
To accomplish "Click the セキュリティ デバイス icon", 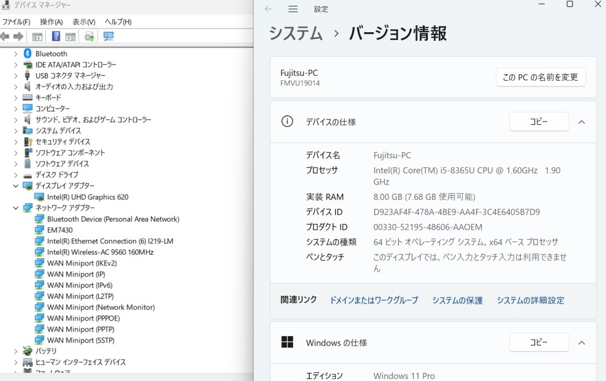I will tap(27, 142).
